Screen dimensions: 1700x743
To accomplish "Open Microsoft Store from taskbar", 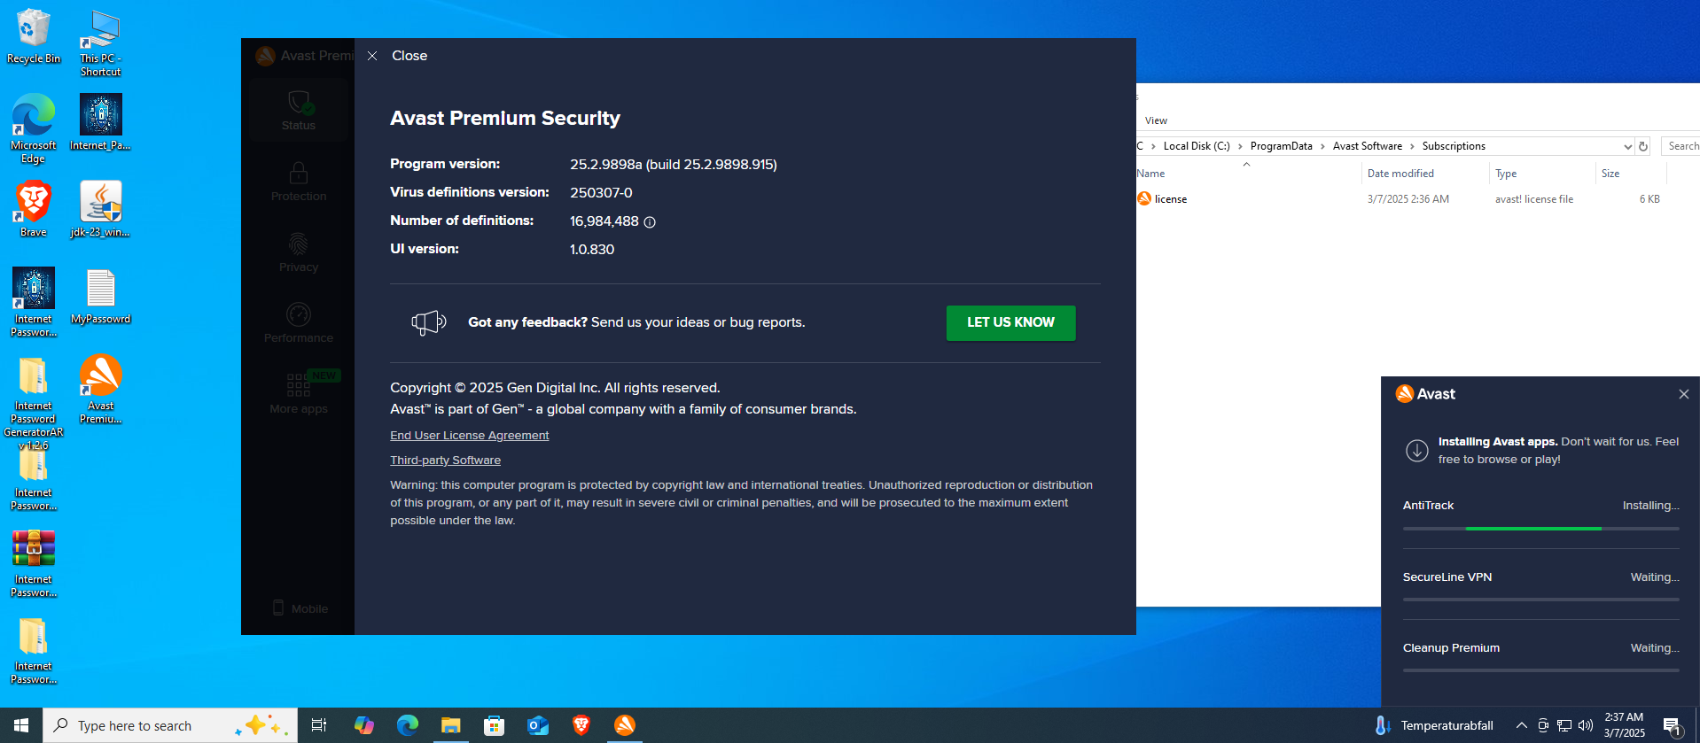I will [495, 725].
